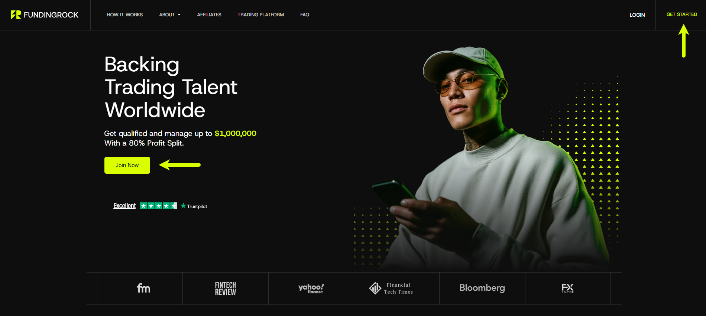Click the green Trustpilot rating stars
Viewport: 706px width, 316px height.
pos(159,206)
